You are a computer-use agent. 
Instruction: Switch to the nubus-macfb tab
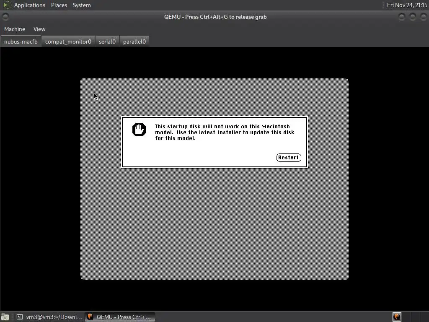[x=21, y=42]
